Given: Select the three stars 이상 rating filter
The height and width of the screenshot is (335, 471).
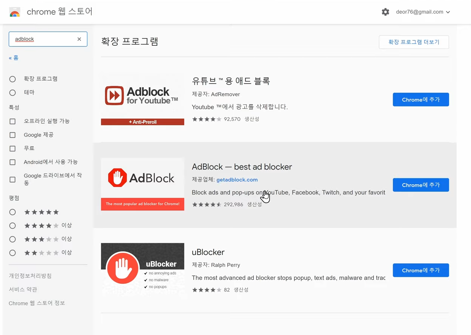Looking at the screenshot, I should pos(12,239).
